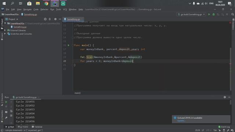Open Project tool window side tab
Viewport: 235px width, 132px height.
tap(2, 24)
